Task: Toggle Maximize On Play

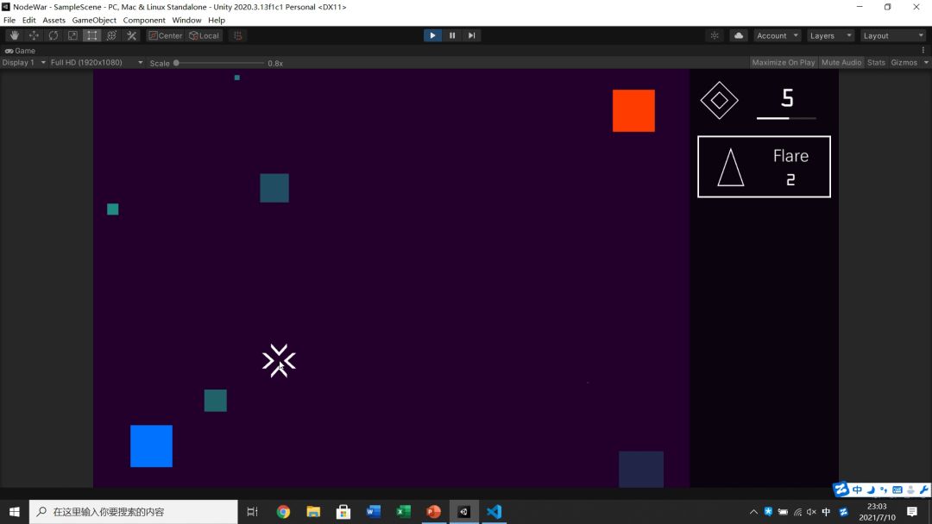Action: click(783, 62)
